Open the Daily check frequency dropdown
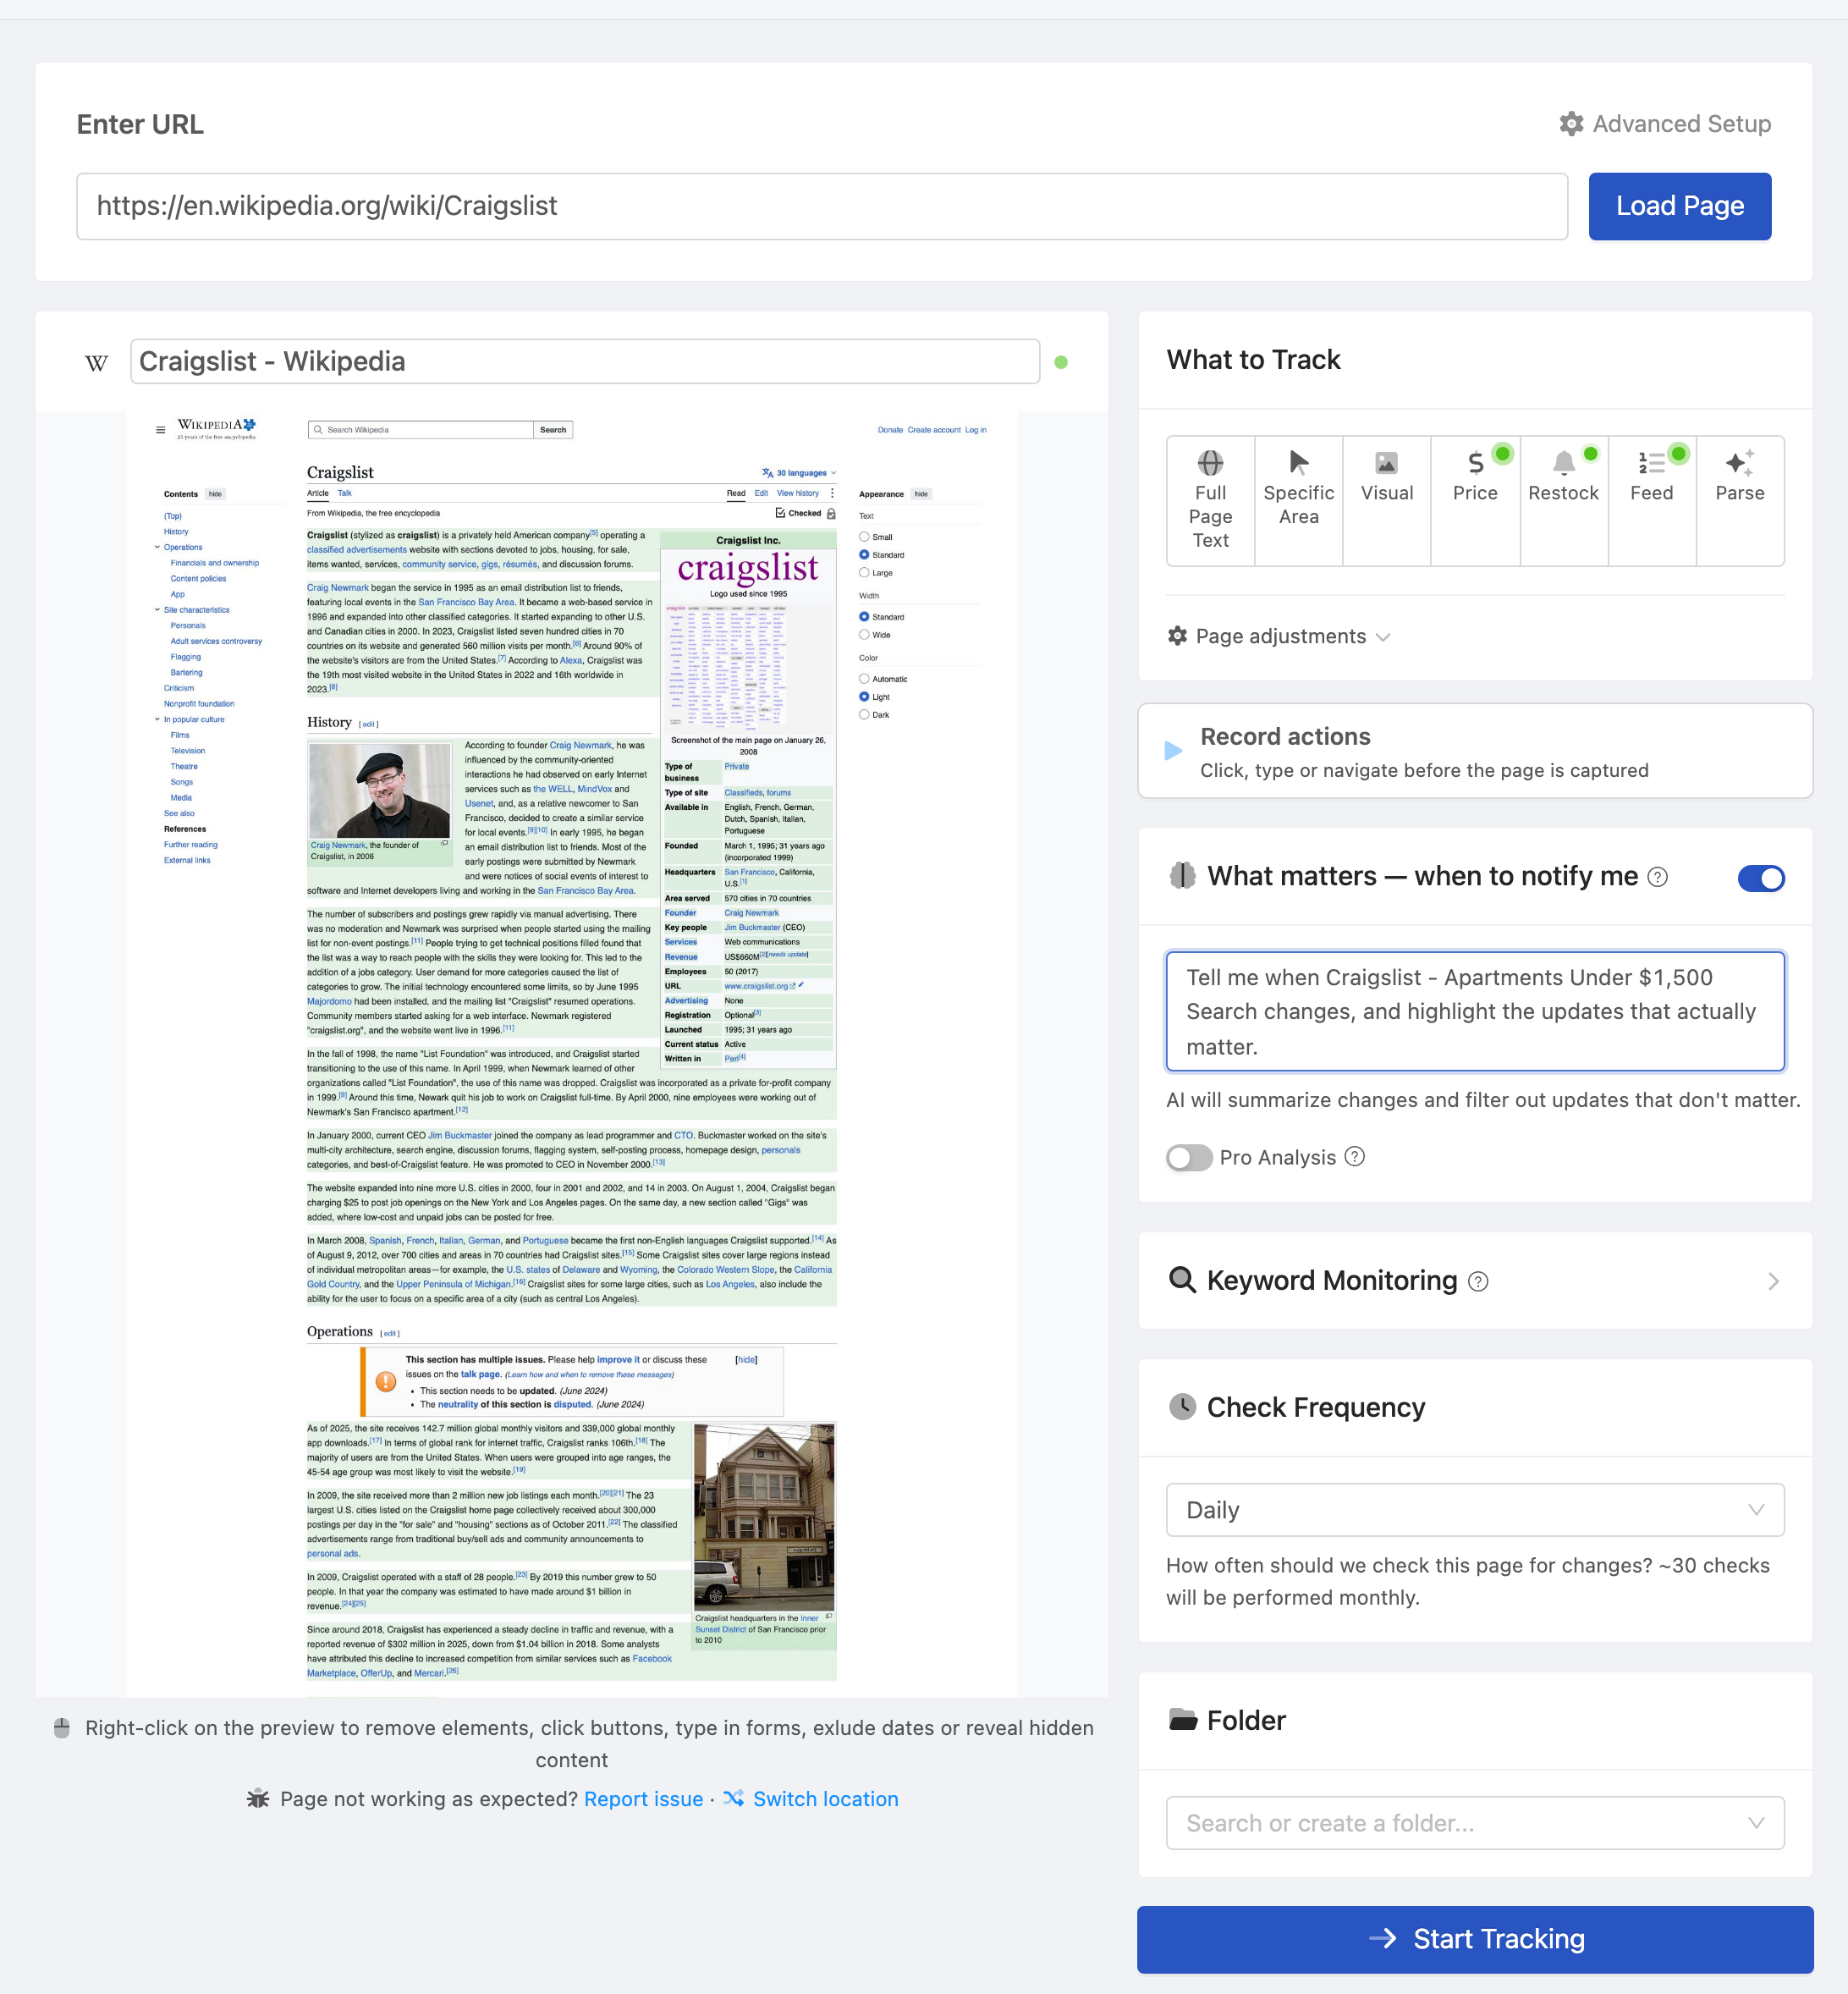 [1475, 1510]
